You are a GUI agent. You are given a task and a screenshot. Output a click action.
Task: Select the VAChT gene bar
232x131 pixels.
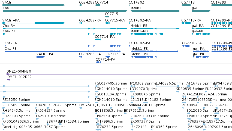[34, 5]
